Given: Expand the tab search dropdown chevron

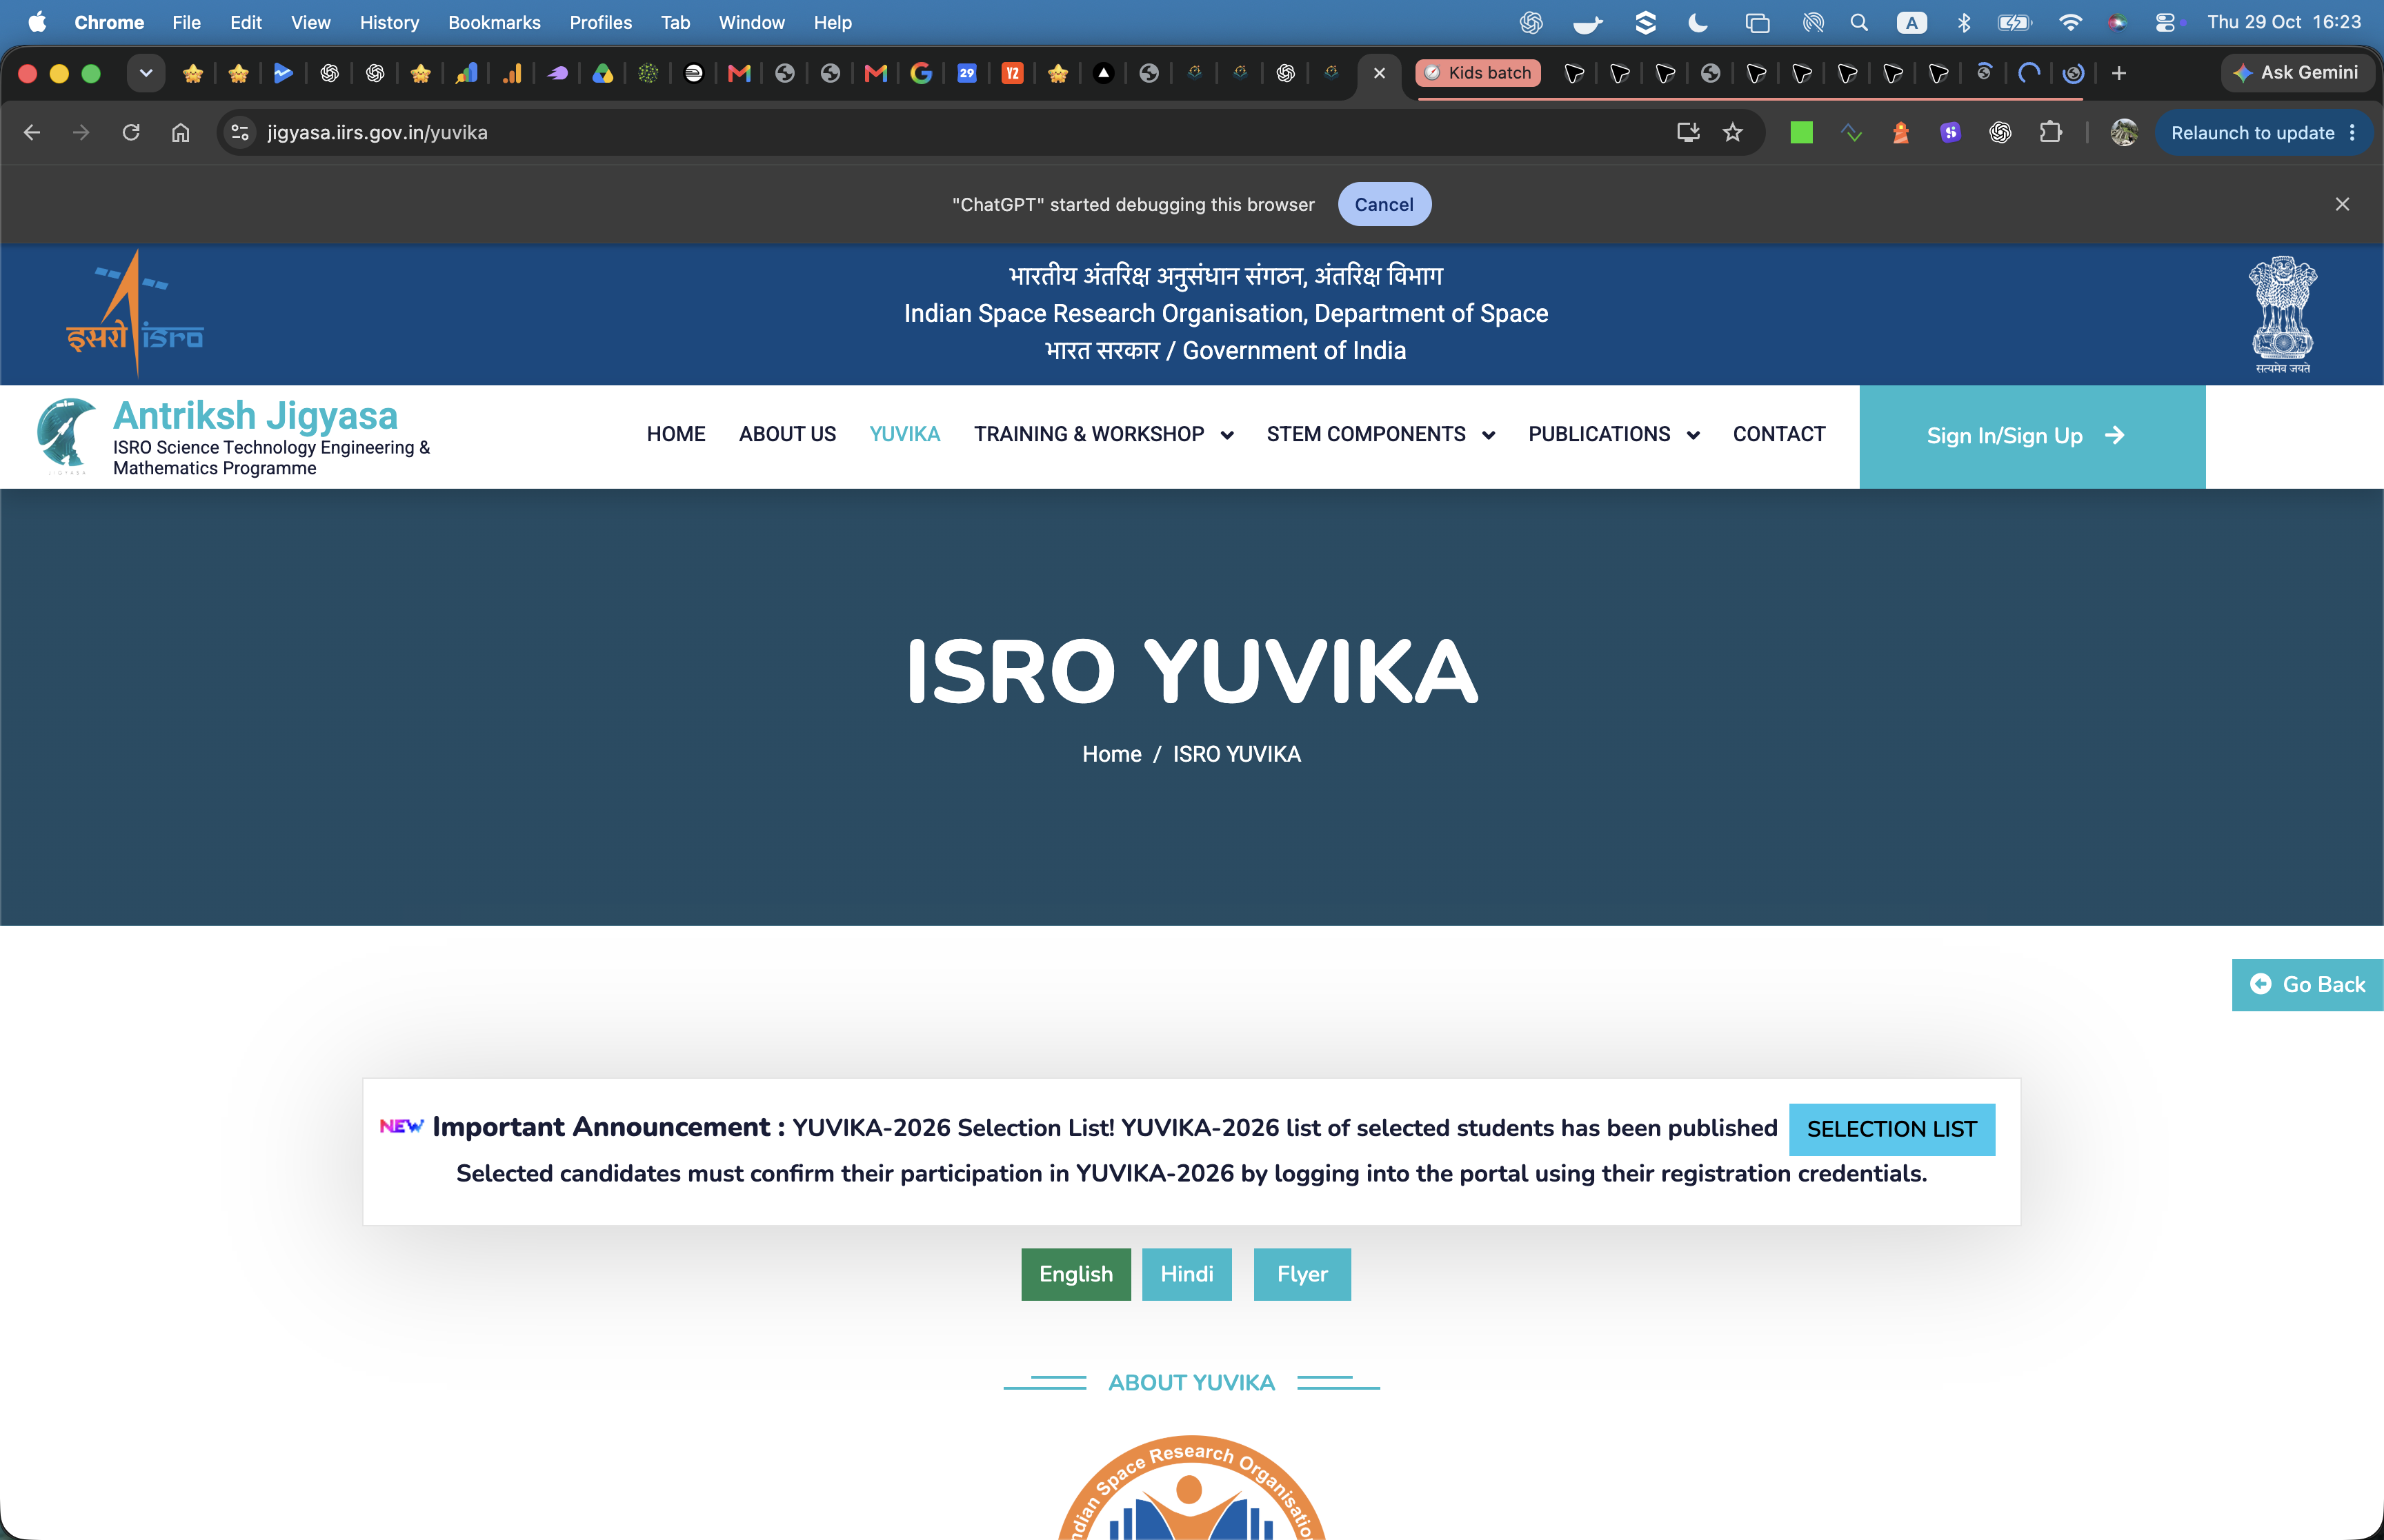Looking at the screenshot, I should (146, 73).
